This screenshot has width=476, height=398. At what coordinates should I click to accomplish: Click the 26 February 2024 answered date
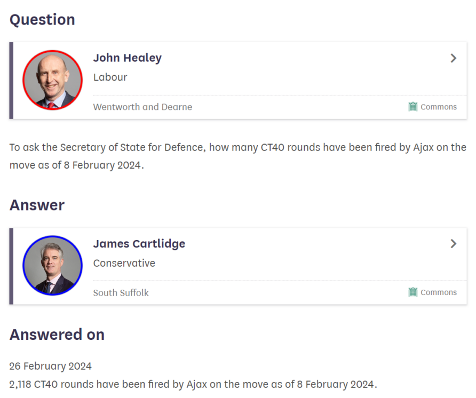50,366
